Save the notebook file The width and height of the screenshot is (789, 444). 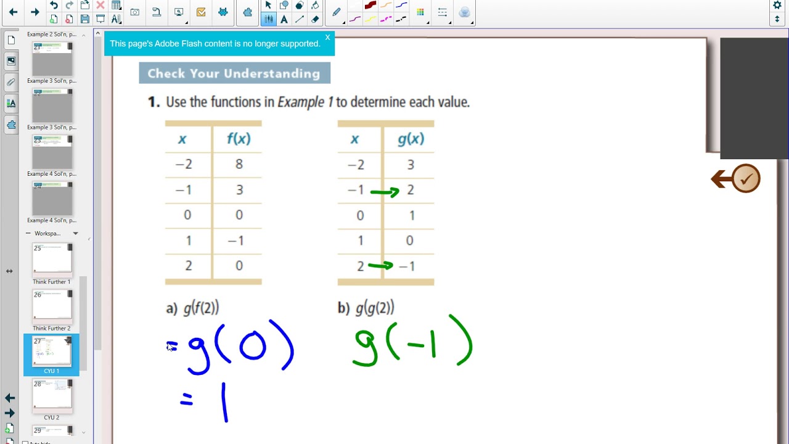click(85, 19)
